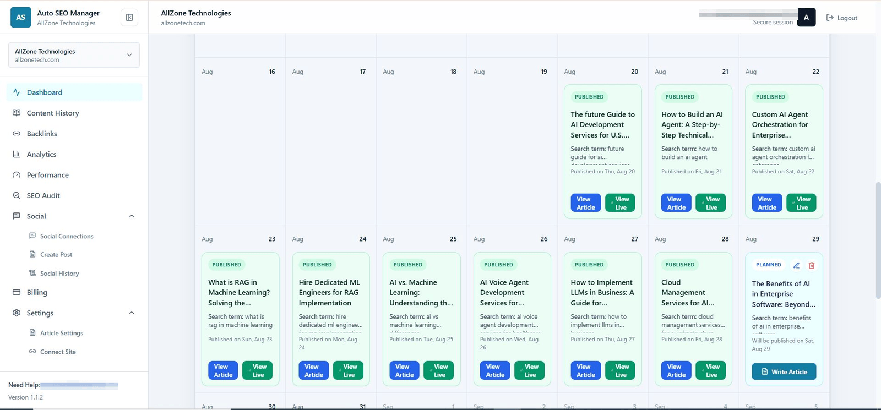Image resolution: width=881 pixels, height=410 pixels.
Task: Delete the planned Aug 29 article with trash icon
Action: coord(812,265)
